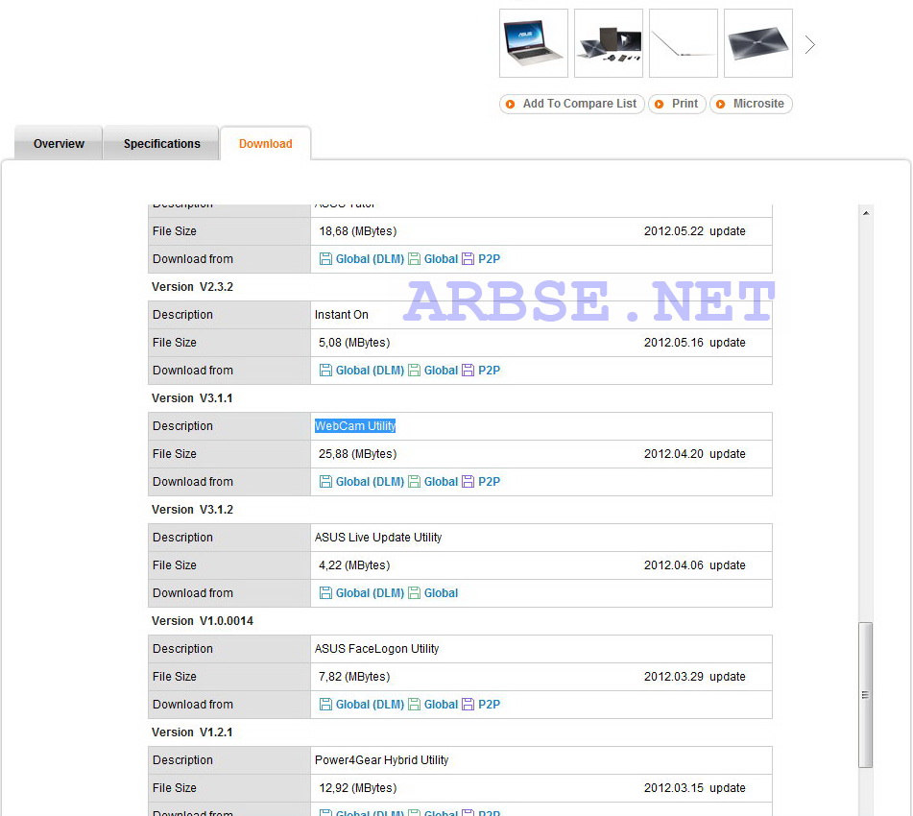
Task: Click green disk icon for ASUS Live Update
Action: 414,593
